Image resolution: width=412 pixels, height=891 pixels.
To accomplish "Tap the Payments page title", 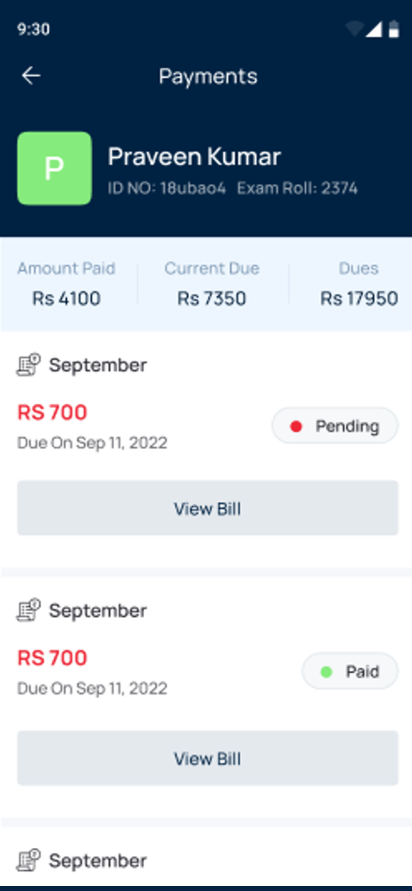I will tap(208, 76).
